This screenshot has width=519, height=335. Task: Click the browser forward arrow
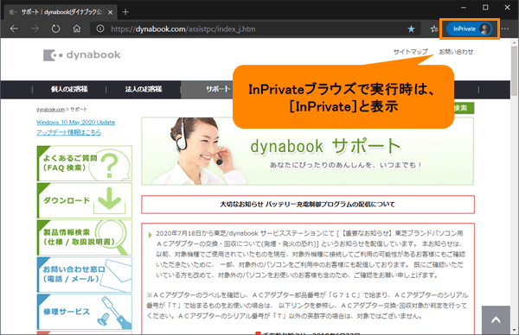click(x=35, y=28)
